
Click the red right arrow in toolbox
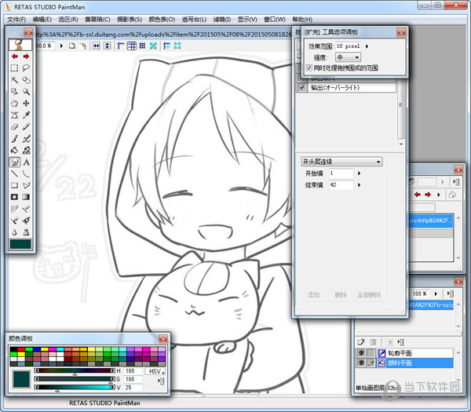click(x=26, y=57)
